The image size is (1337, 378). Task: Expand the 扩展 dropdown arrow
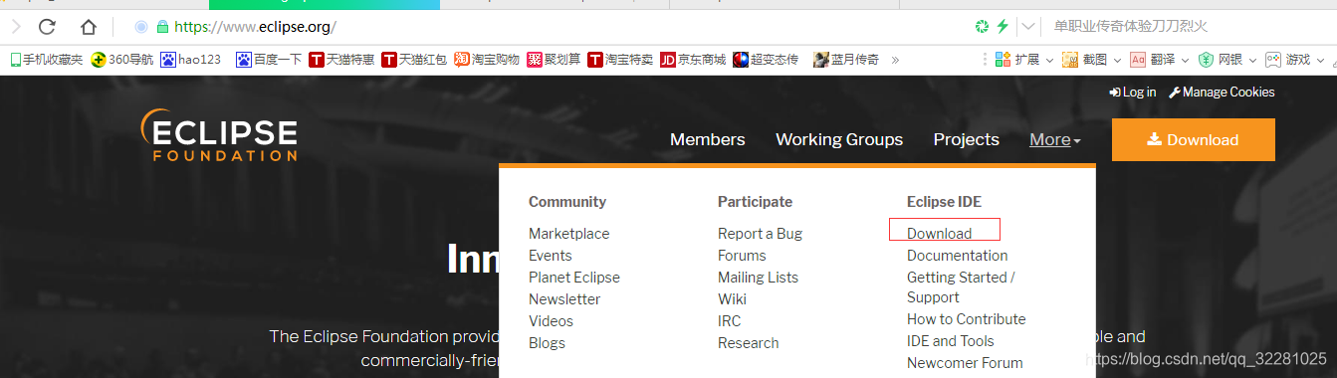click(1049, 60)
